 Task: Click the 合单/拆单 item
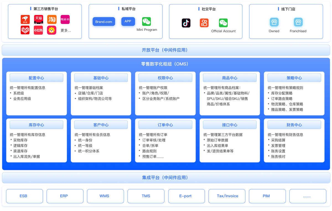click(150, 146)
